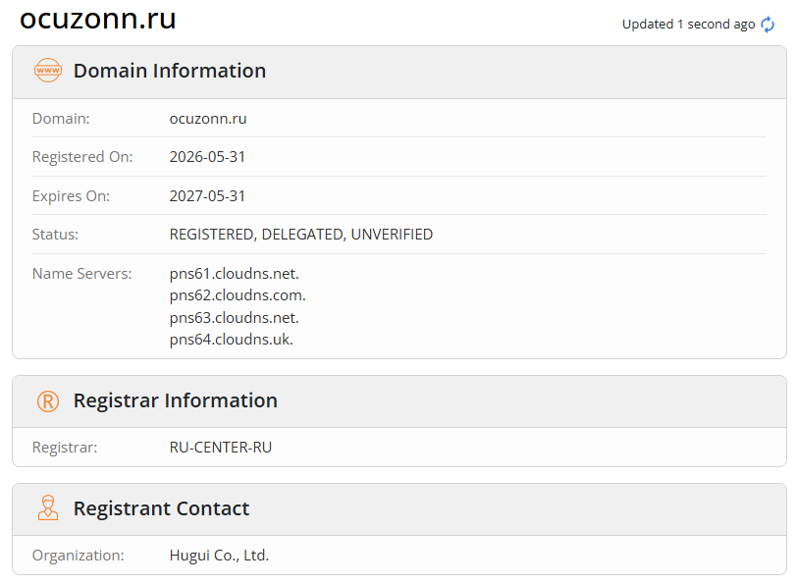Image resolution: width=796 pixels, height=585 pixels.
Task: Click the Updated 1 second ago text
Action: [688, 25]
